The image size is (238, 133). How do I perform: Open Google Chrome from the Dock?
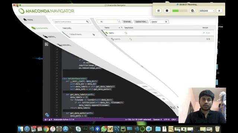pos(46,129)
